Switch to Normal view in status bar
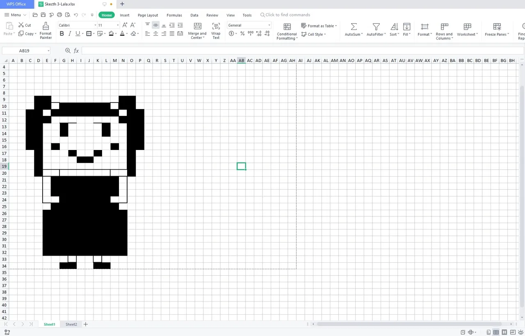Image resolution: width=525 pixels, height=336 pixels. tap(496, 332)
